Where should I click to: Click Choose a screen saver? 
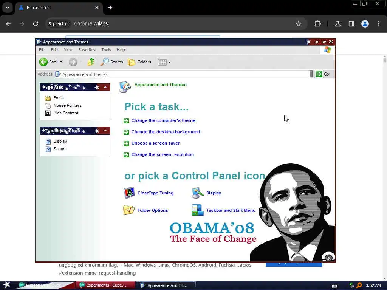tap(155, 143)
